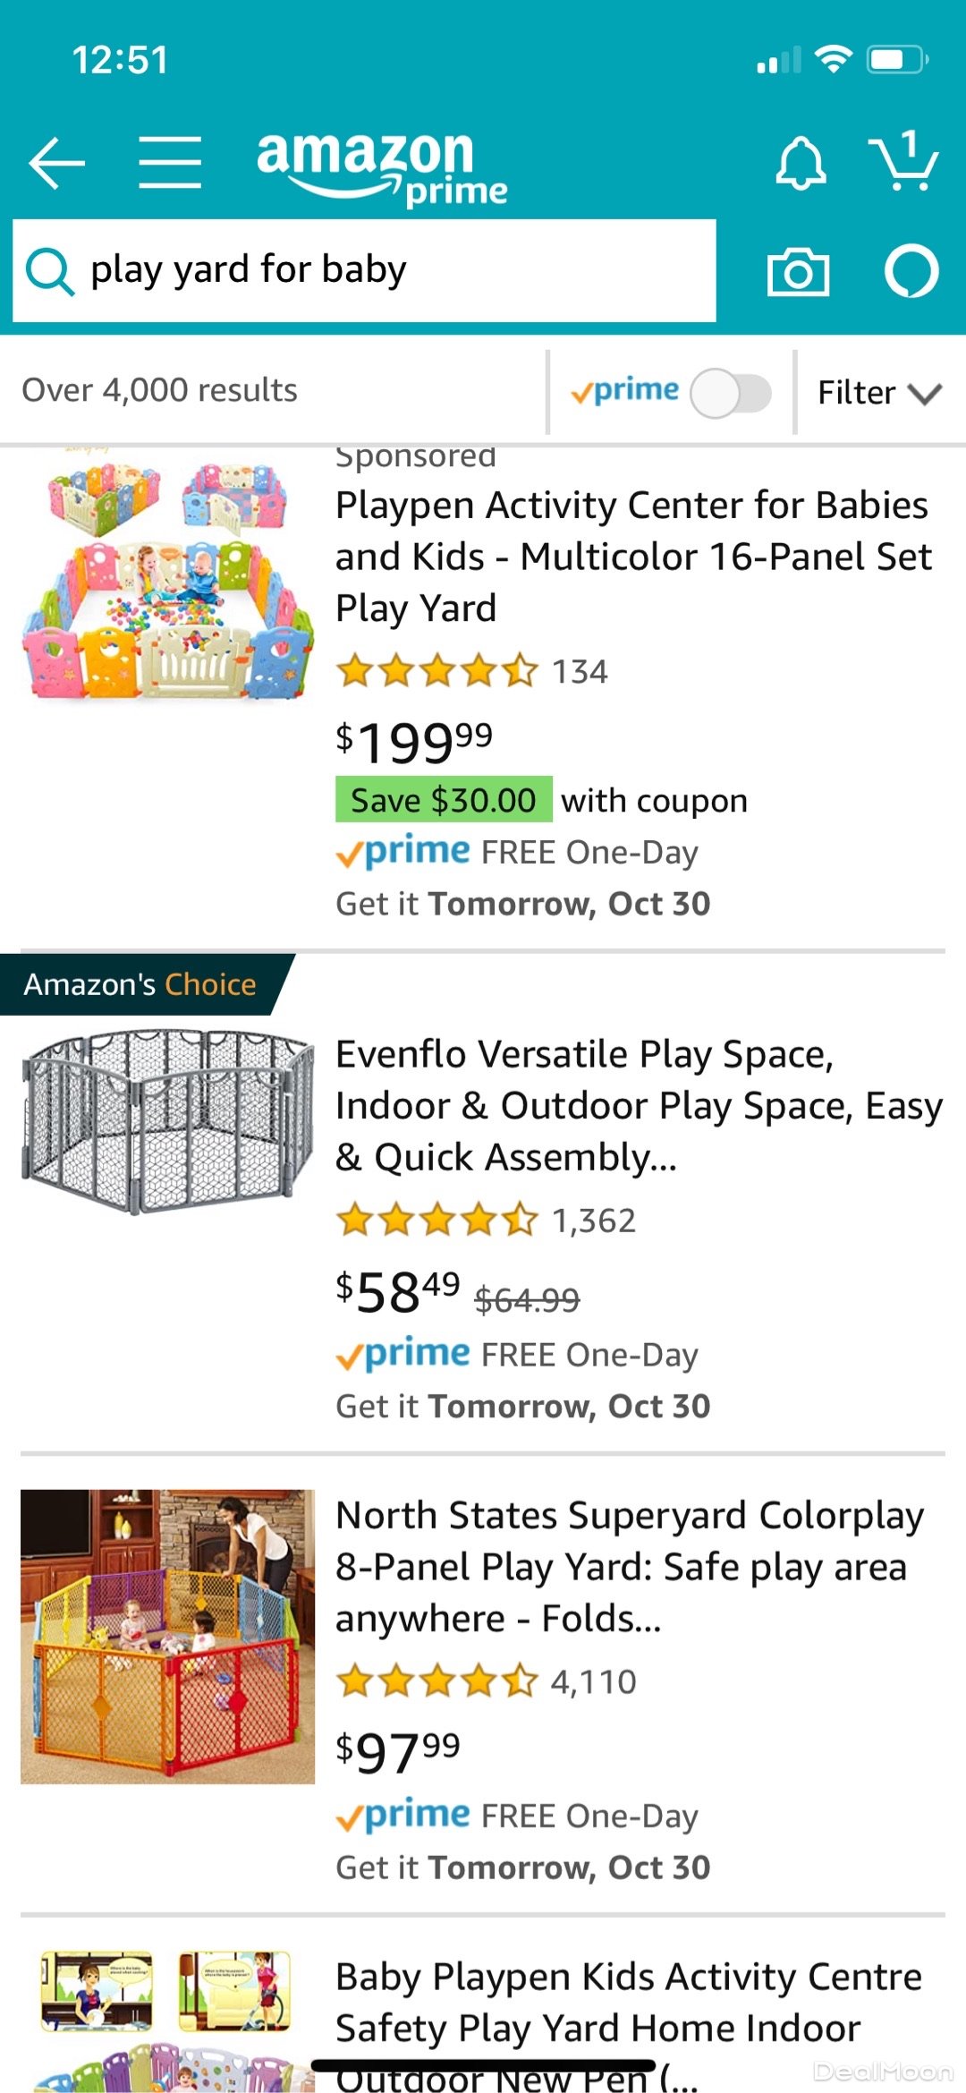Viewport: 966px width, 2093px height.
Task: Open Evenflo Versatile Play Space listing
Action: tap(638, 1105)
